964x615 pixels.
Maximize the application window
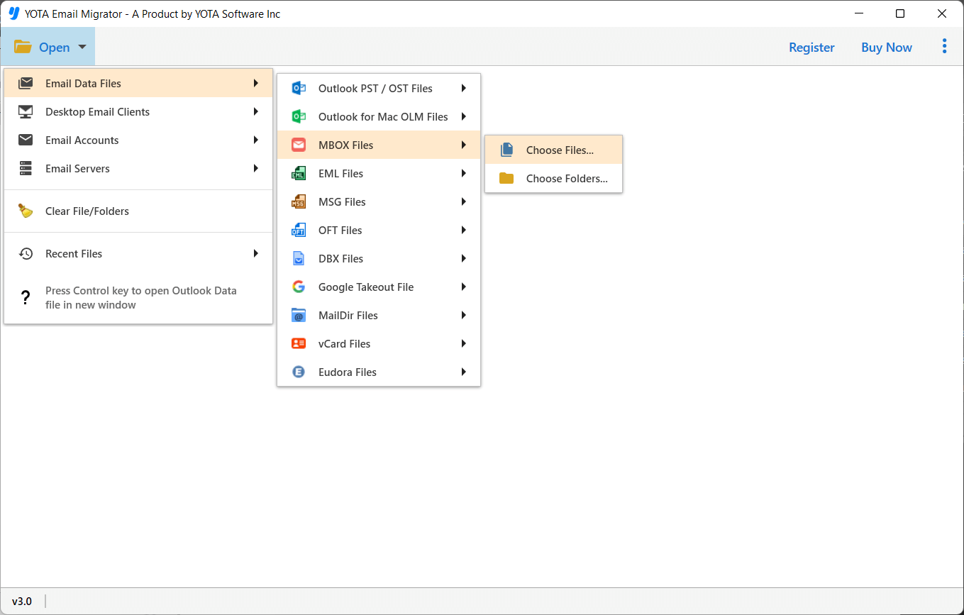click(x=899, y=13)
